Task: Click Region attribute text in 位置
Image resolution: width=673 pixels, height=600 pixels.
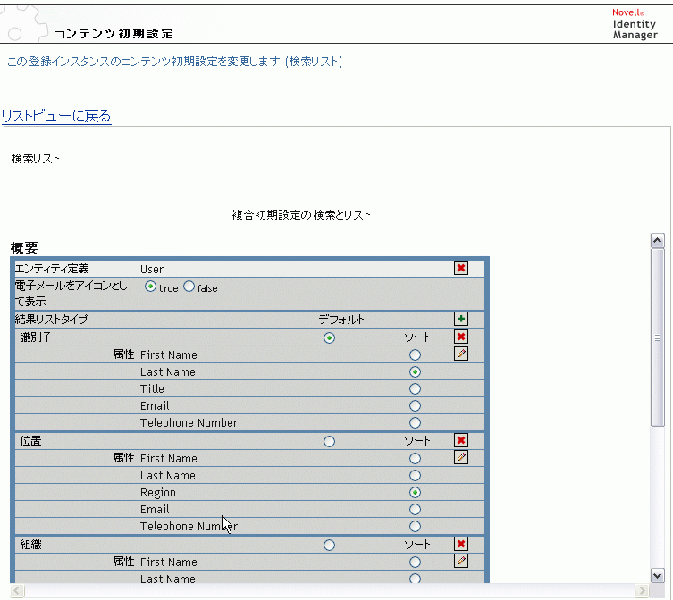Action: pyautogui.click(x=158, y=493)
